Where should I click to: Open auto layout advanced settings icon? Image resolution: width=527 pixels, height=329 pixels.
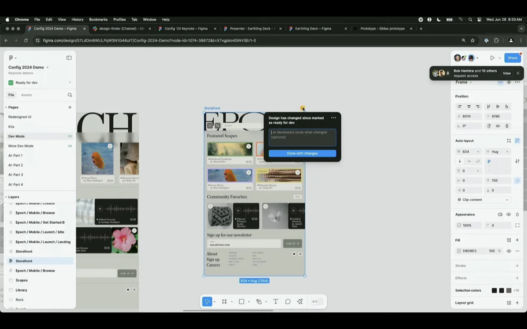517,161
